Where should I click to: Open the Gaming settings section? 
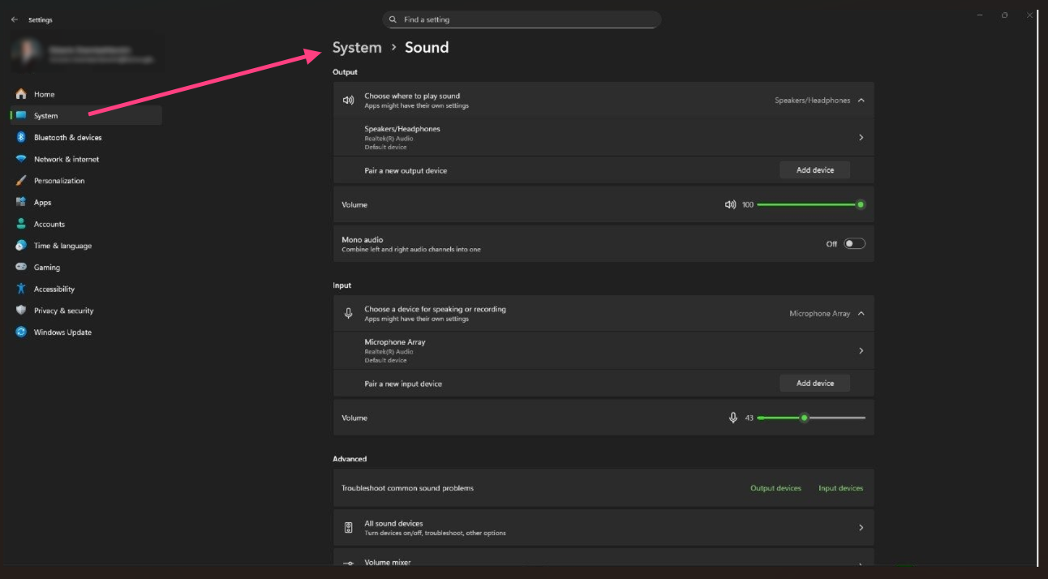47,268
